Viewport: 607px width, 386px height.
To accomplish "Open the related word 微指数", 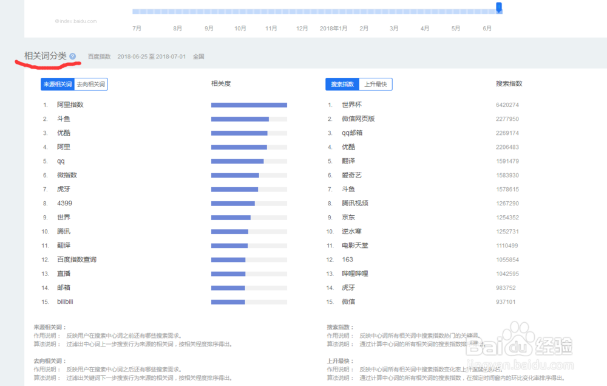I will pos(67,175).
